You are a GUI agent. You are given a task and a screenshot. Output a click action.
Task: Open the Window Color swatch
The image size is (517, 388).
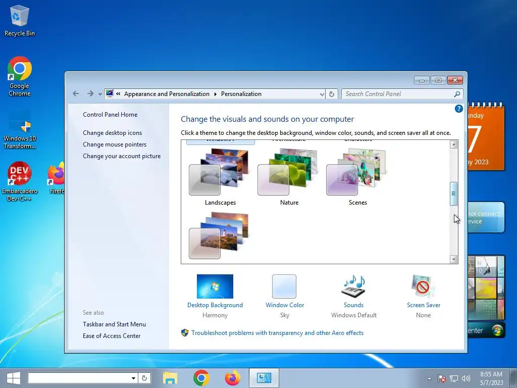click(284, 286)
